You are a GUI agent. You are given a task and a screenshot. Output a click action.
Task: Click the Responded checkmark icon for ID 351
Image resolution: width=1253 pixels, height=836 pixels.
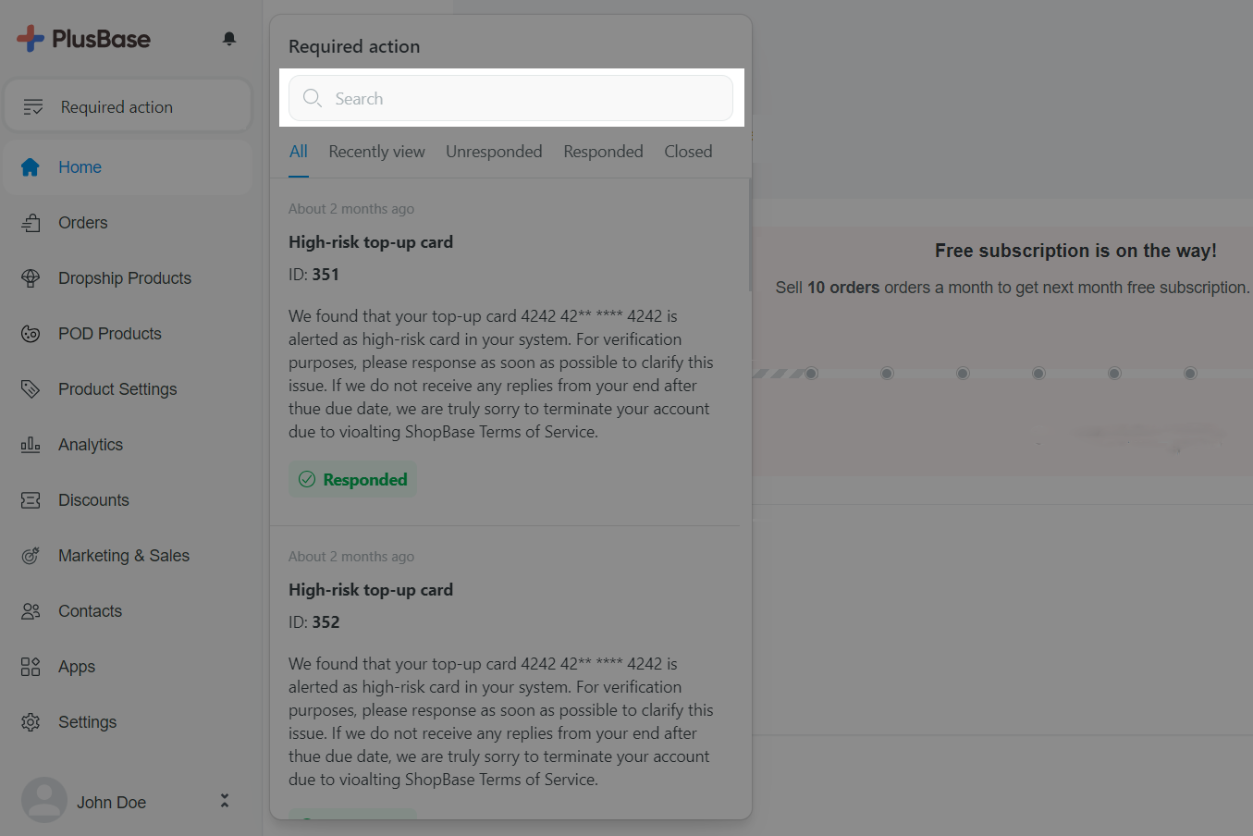click(x=307, y=479)
